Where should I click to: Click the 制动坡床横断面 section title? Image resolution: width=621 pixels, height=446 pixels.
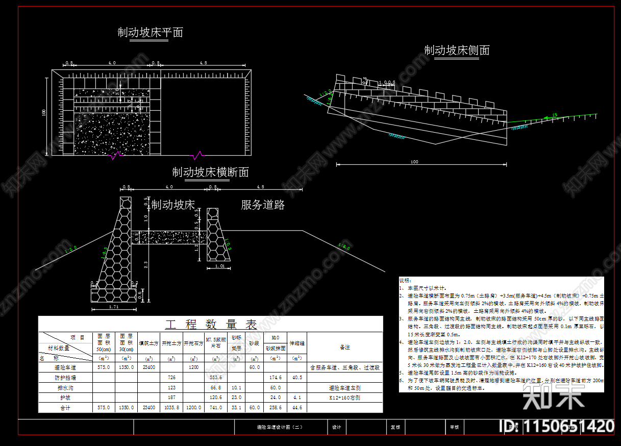tap(211, 173)
